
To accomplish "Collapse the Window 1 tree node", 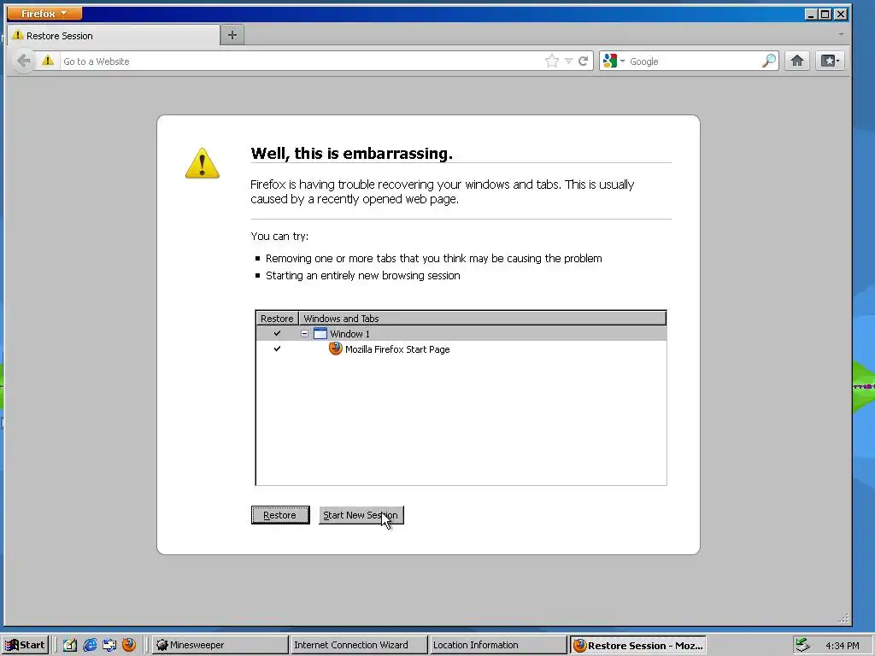I will (x=305, y=334).
